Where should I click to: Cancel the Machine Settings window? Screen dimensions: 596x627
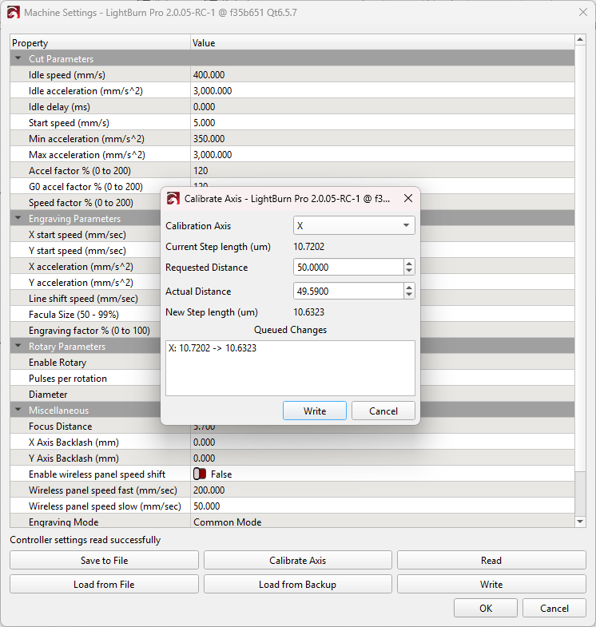tap(554, 608)
